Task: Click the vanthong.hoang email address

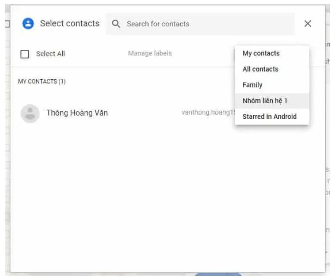Action: pyautogui.click(x=208, y=113)
